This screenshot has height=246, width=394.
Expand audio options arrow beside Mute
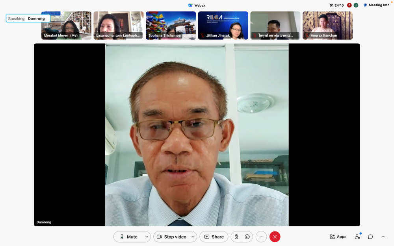click(147, 237)
